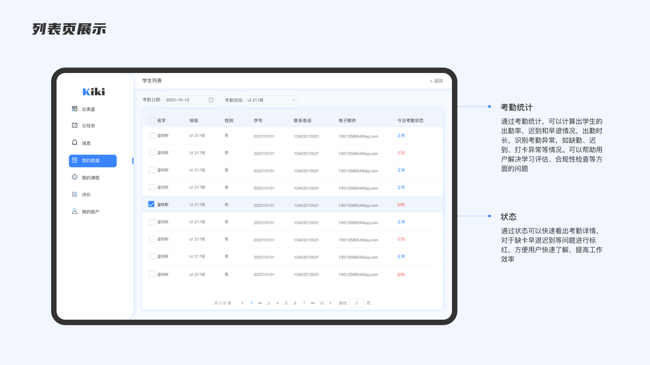Image resolution: width=650 pixels, height=365 pixels.
Task: Go to page 6 in pagination
Action: 295,303
